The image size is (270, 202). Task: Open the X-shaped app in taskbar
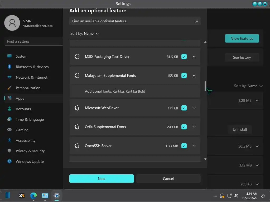tap(22, 195)
